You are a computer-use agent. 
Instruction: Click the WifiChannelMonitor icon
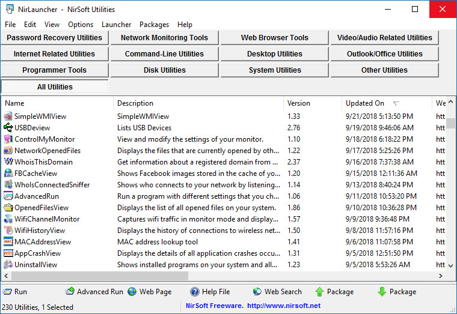(8, 219)
